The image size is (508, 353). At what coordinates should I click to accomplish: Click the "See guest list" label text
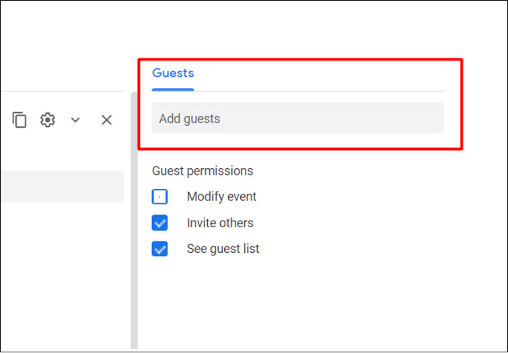tap(223, 249)
